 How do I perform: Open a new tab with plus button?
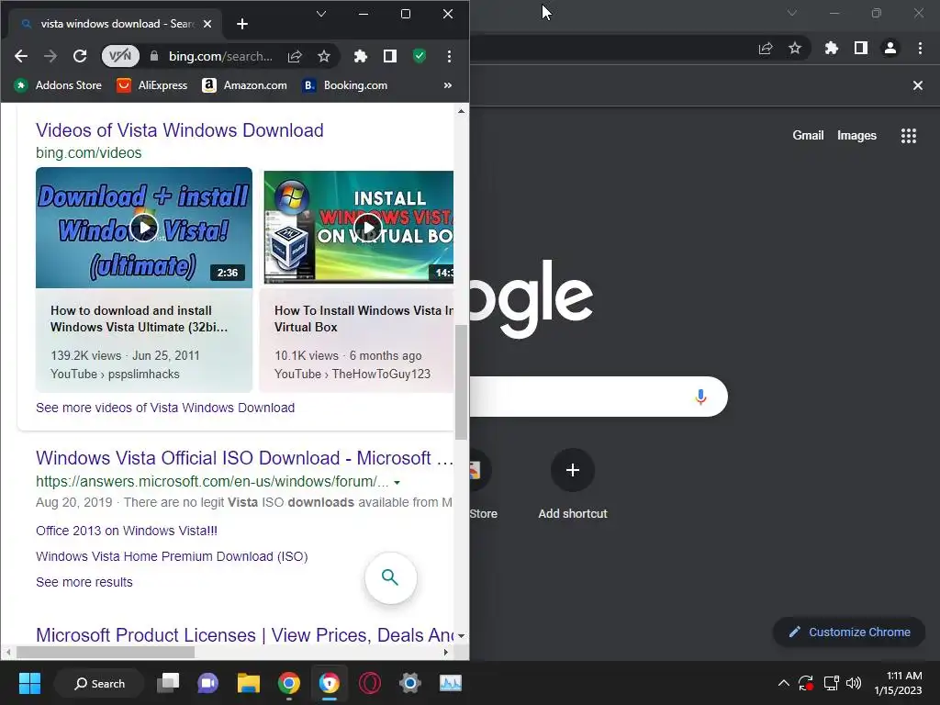242,24
